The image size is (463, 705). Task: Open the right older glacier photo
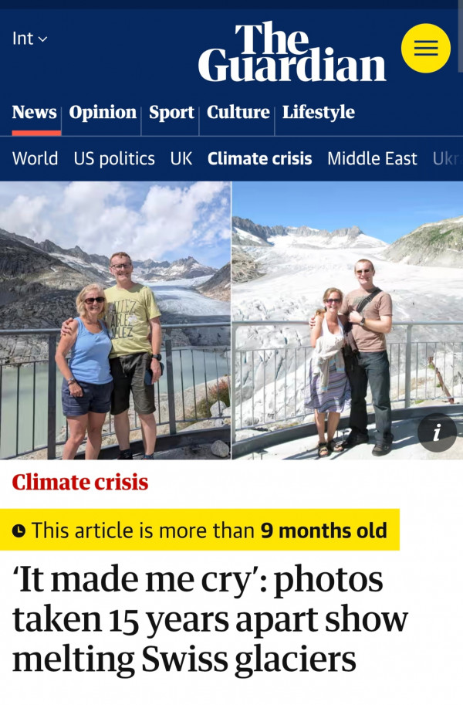click(347, 320)
